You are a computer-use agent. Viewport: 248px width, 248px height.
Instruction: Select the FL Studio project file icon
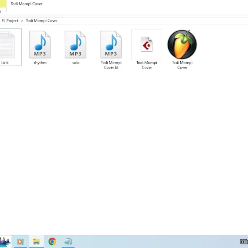[x=182, y=44]
